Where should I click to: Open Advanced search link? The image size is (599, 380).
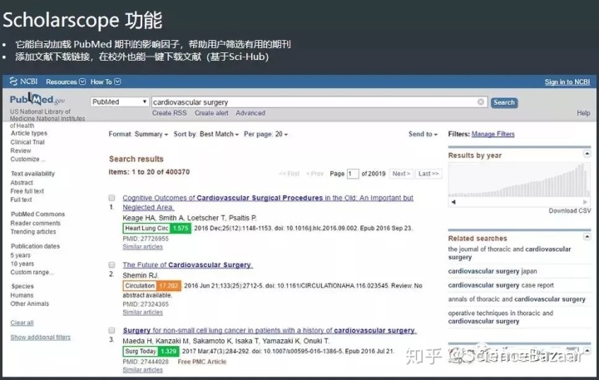[x=250, y=113]
